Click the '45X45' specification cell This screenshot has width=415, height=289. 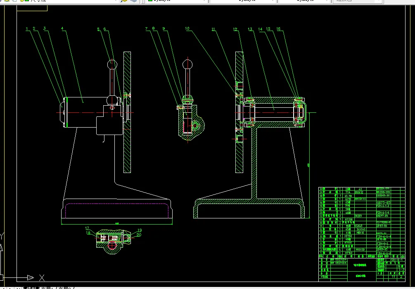358,226
